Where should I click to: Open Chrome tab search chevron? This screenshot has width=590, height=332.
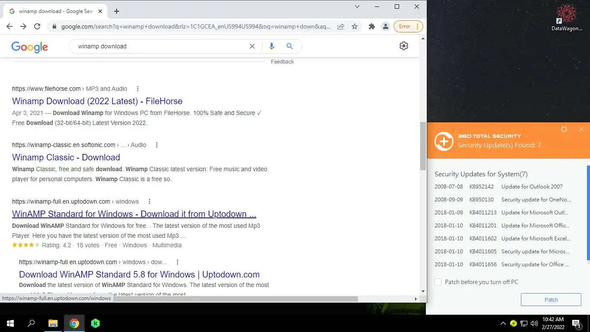coord(357,6)
